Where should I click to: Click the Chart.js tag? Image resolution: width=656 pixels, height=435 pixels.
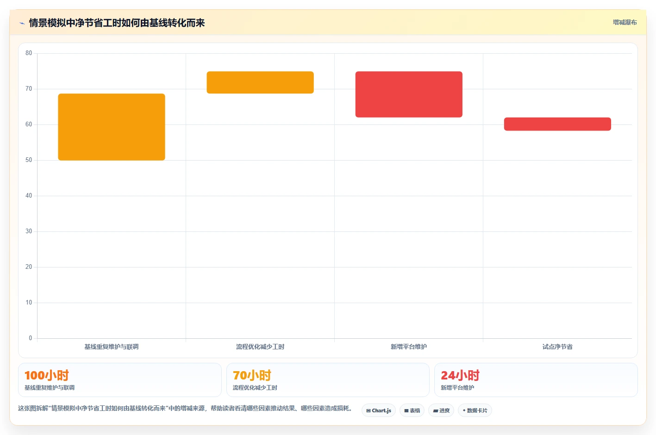[x=379, y=410]
